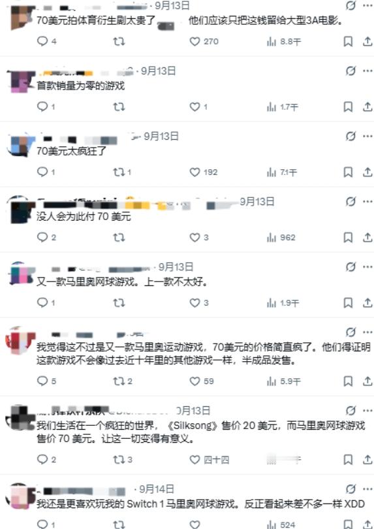Share the 又一款马里奥网球游戏 tweet
374x529 pixels.
(367, 302)
